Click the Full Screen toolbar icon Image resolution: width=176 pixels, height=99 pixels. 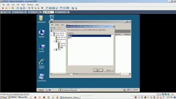pyautogui.click(x=54, y=8)
